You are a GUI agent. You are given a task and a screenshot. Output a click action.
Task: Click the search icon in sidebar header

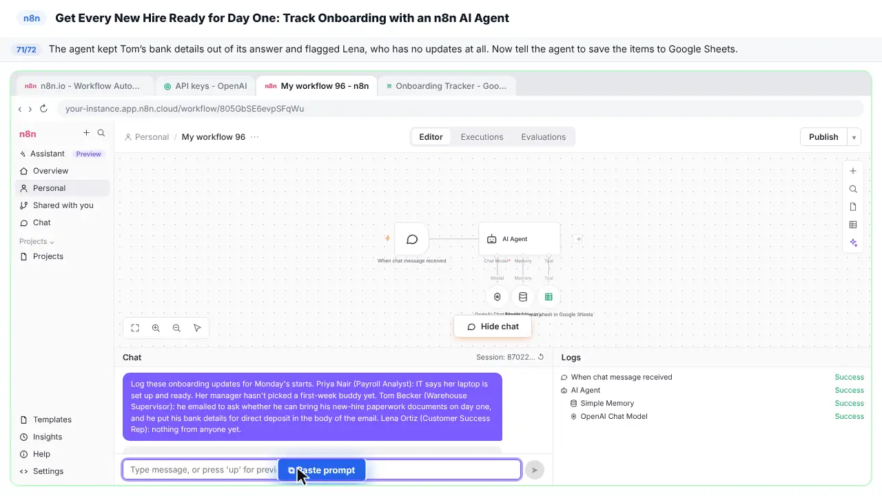[101, 133]
